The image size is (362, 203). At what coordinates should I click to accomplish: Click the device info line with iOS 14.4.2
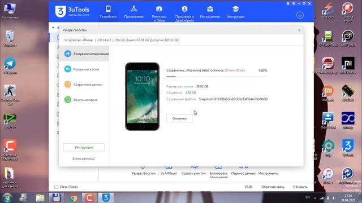[122, 40]
